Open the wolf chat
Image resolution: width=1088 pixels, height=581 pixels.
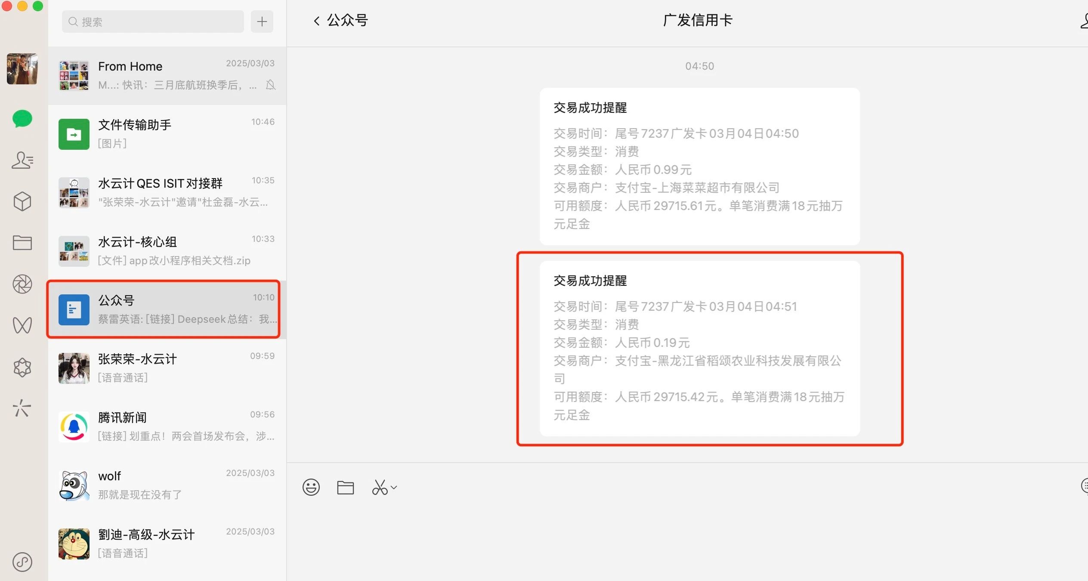(167, 485)
